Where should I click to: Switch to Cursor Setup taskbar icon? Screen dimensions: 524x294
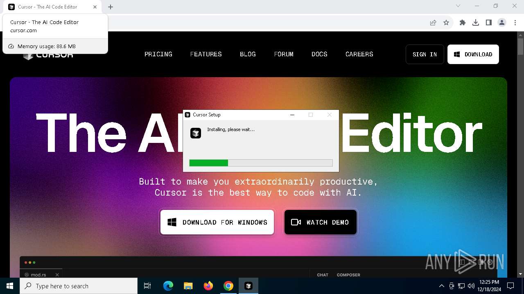[x=248, y=286]
